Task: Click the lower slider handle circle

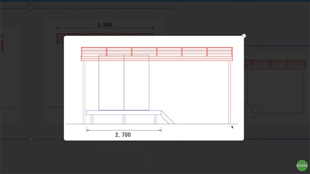Action: pyautogui.click(x=31, y=139)
